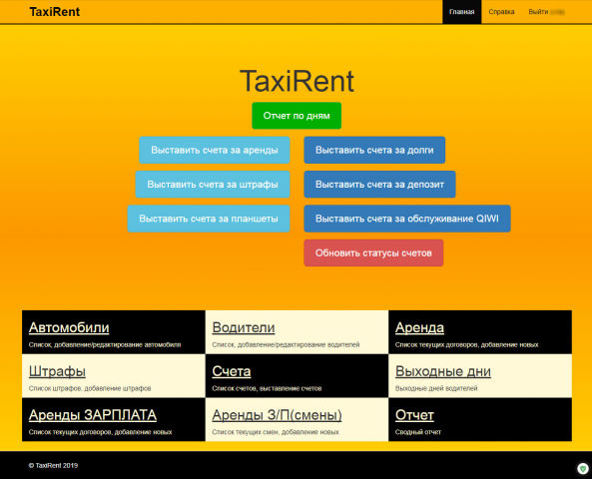Click the Выйти logout link
This screenshot has width=592, height=479.
pos(546,12)
